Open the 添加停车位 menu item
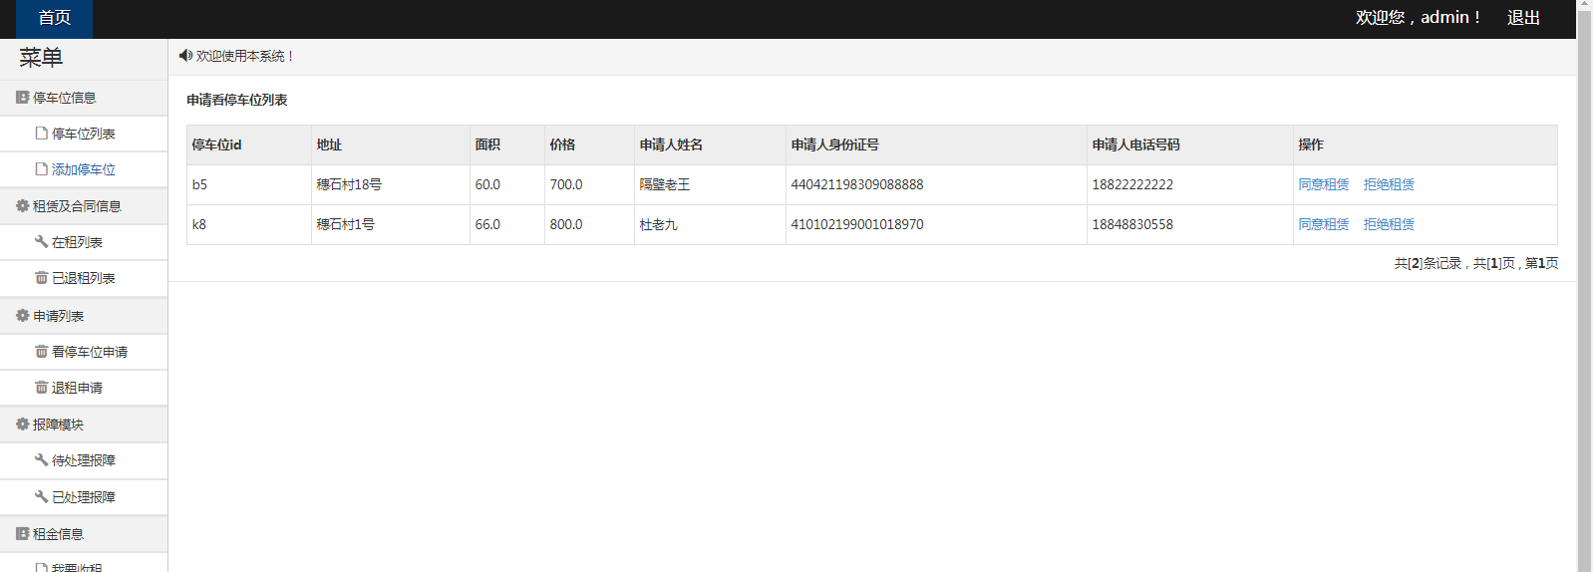 pos(84,169)
